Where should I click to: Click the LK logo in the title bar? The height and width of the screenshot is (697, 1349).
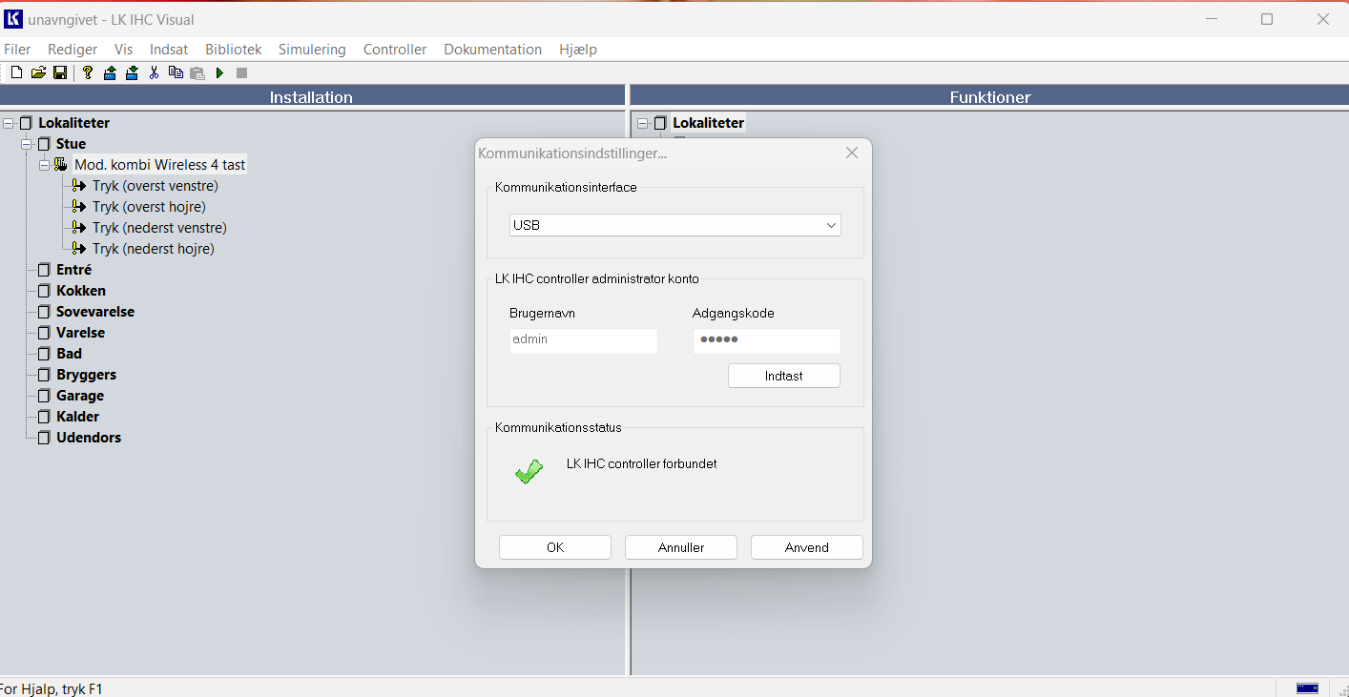coord(13,19)
